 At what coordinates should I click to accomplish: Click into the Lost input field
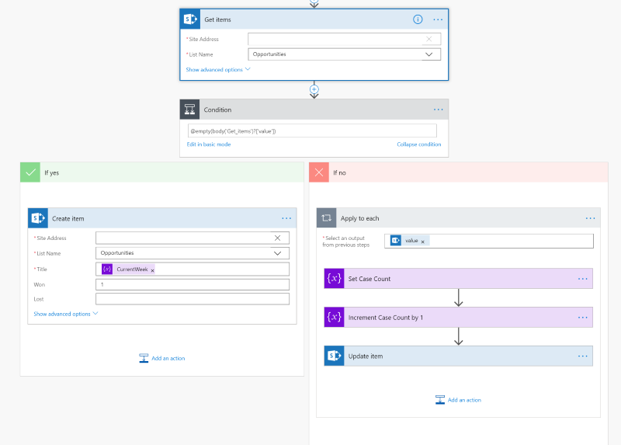click(192, 299)
